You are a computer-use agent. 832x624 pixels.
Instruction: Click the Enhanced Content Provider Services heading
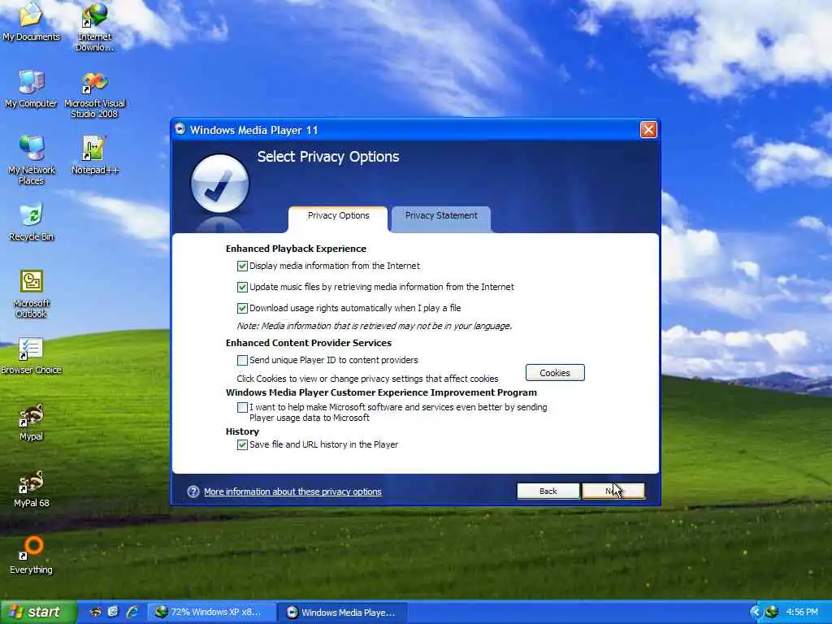[308, 344]
